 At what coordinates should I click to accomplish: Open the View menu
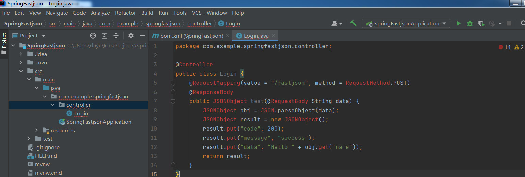(35, 13)
